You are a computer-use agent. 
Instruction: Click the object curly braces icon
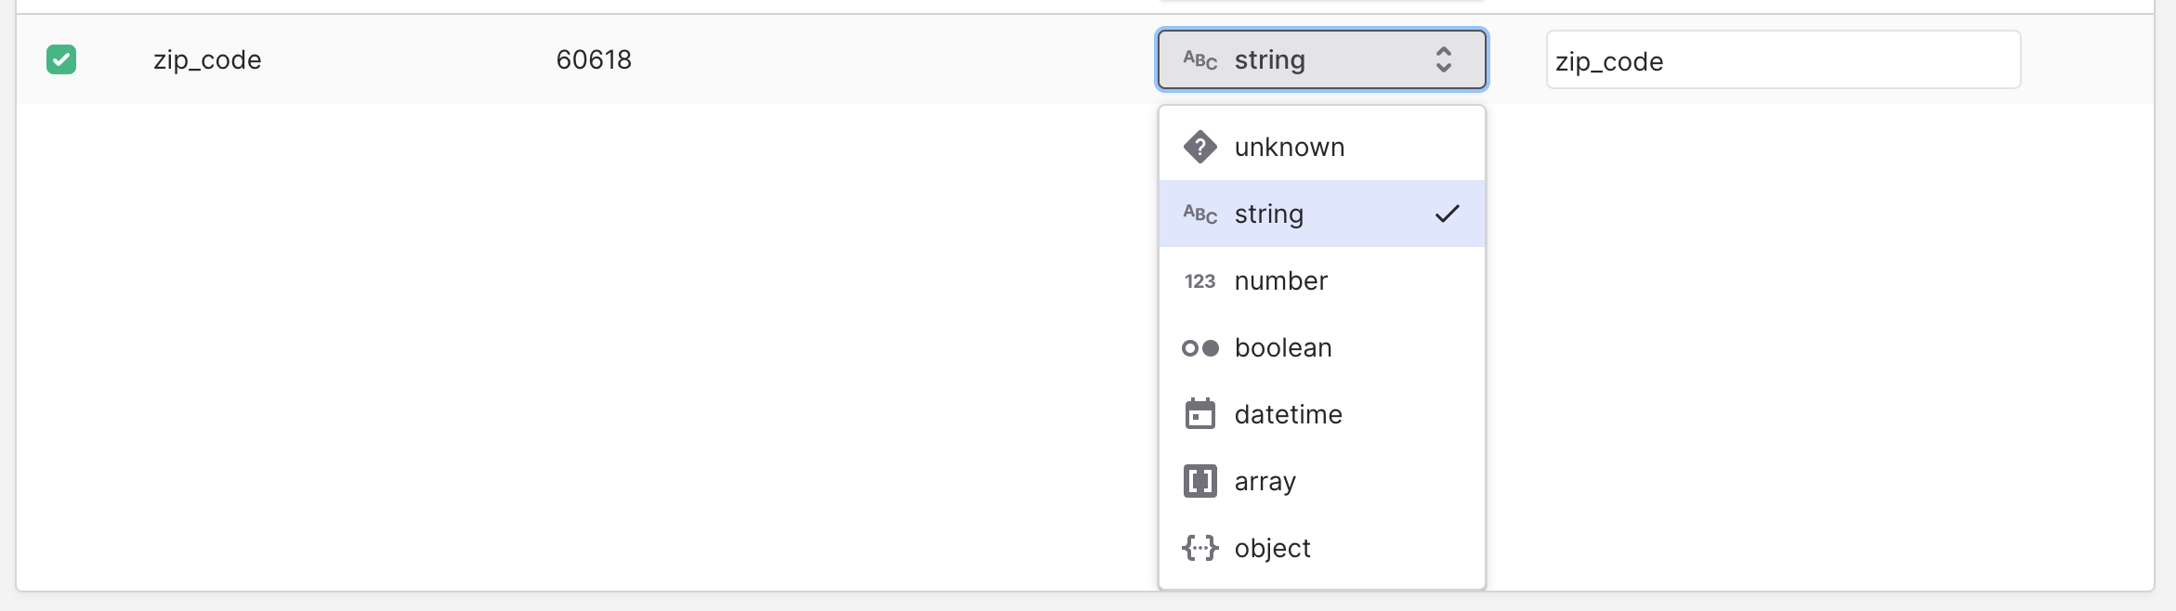tap(1199, 548)
